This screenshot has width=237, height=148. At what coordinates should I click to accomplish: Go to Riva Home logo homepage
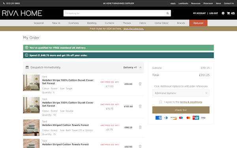(x=22, y=13)
